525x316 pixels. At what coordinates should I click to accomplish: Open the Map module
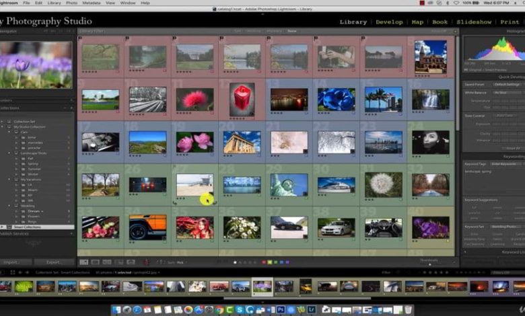[417, 22]
